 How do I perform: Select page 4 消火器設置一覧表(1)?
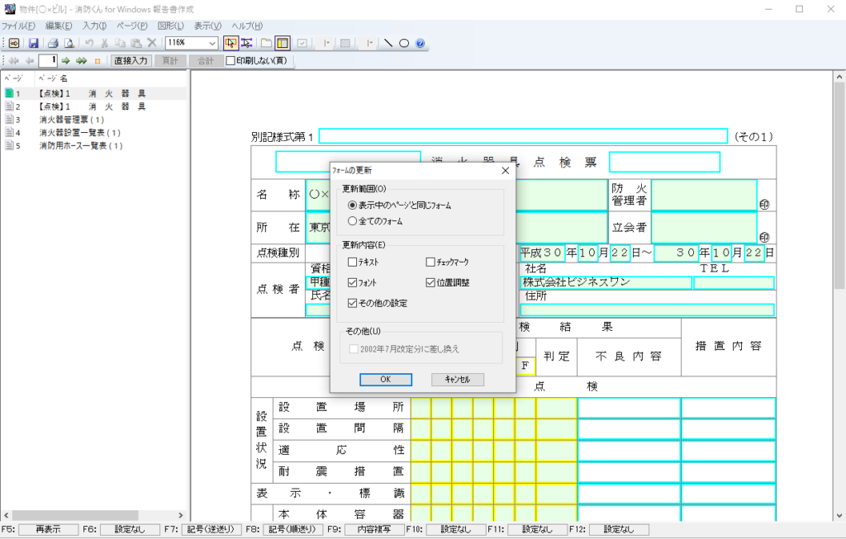94,133
